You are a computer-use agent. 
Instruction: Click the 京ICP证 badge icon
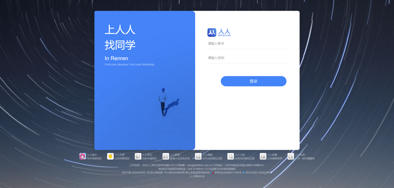tap(243, 173)
